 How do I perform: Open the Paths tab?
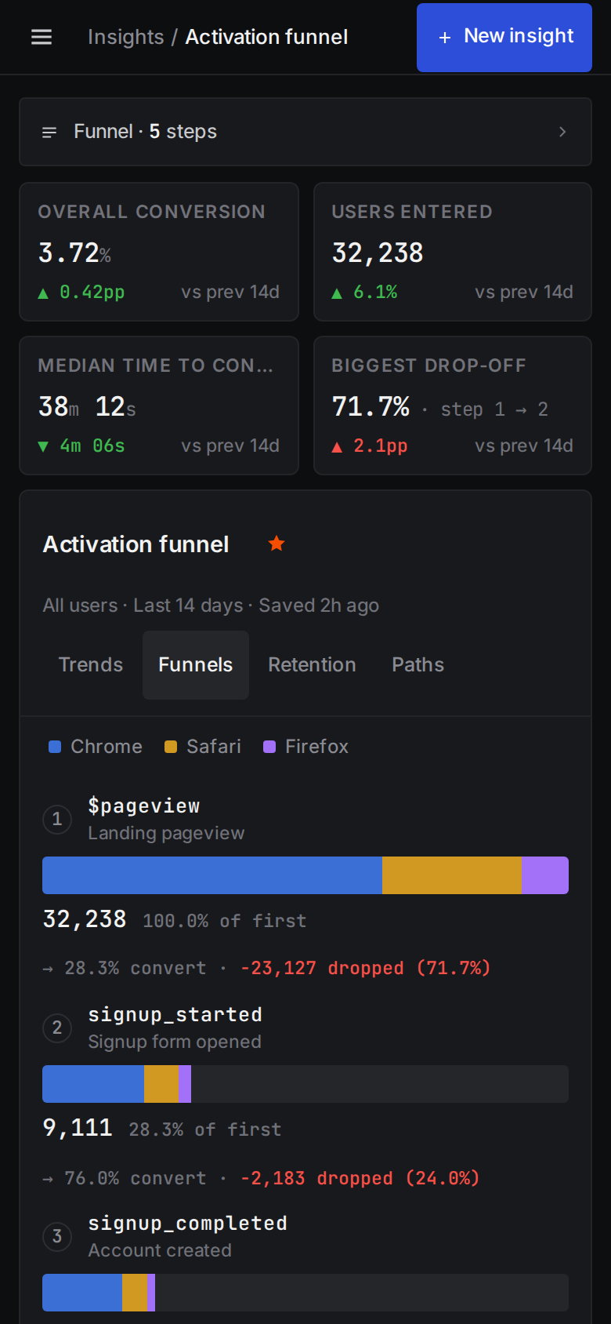[x=418, y=665]
